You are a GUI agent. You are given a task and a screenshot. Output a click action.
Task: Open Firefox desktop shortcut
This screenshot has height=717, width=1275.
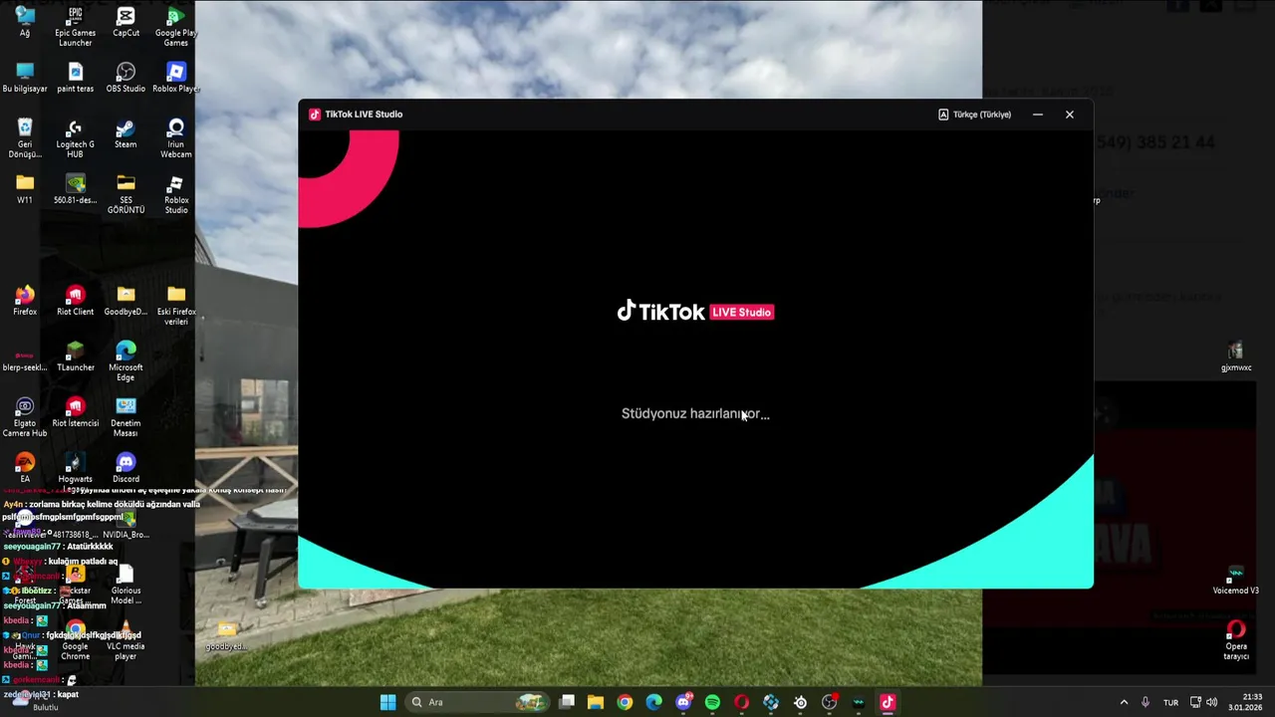(25, 301)
